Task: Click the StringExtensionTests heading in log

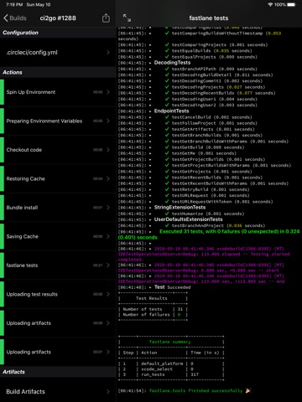Action: coord(180,208)
